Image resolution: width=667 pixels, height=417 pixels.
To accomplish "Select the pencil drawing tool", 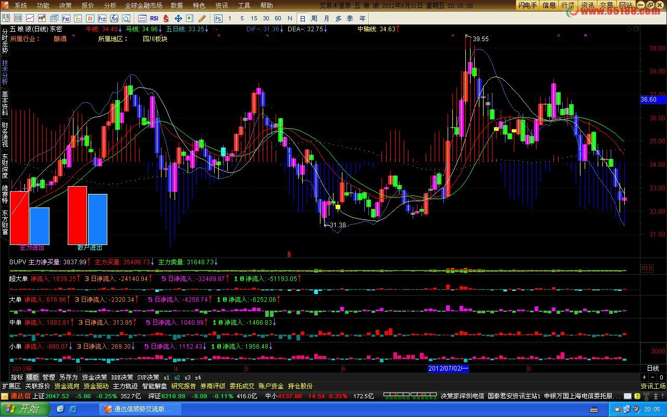I will click(x=202, y=18).
